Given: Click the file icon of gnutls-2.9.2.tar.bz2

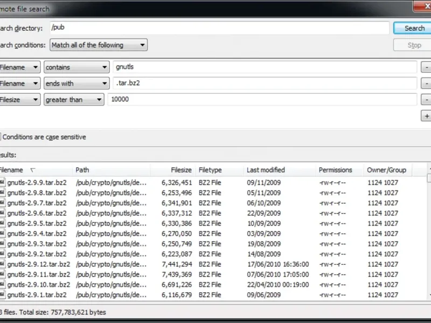Looking at the screenshot, I should pos(3,254).
